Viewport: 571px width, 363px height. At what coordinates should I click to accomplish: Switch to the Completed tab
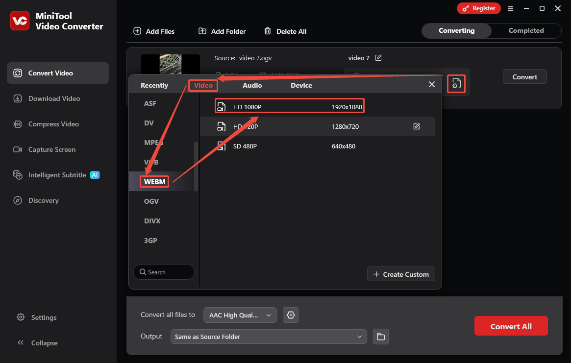[526, 30]
